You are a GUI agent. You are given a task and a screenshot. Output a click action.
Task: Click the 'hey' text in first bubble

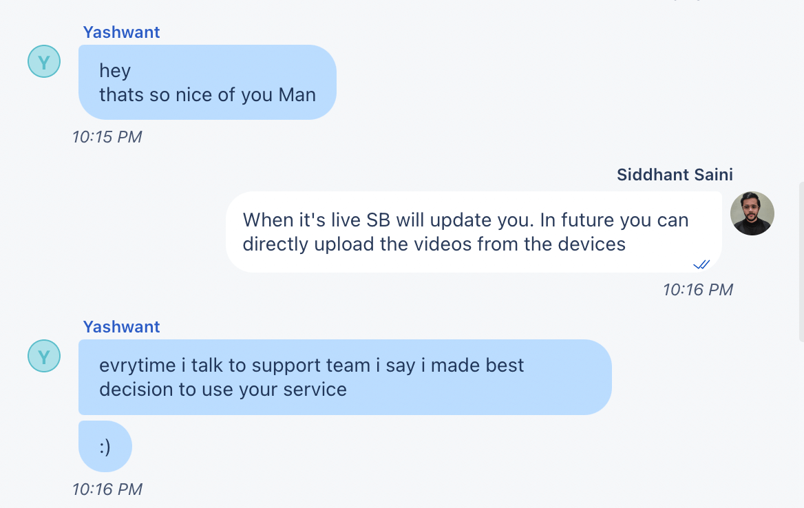(x=115, y=71)
